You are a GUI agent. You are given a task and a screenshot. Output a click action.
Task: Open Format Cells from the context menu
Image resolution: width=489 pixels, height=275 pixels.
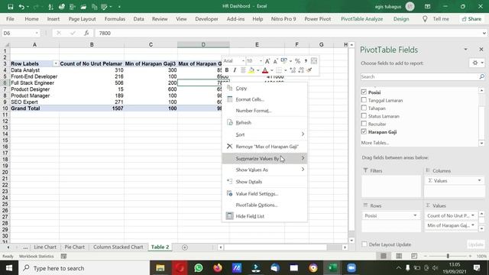264,99
